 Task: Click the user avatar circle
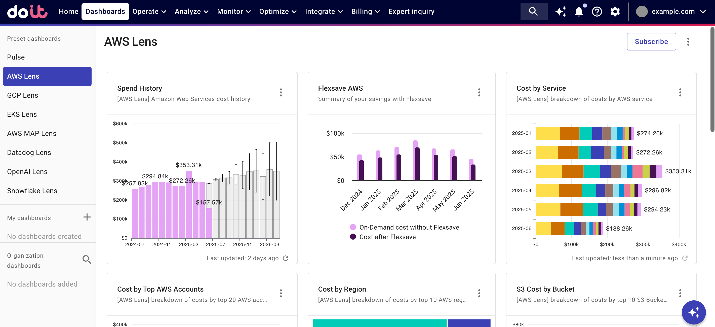click(642, 11)
